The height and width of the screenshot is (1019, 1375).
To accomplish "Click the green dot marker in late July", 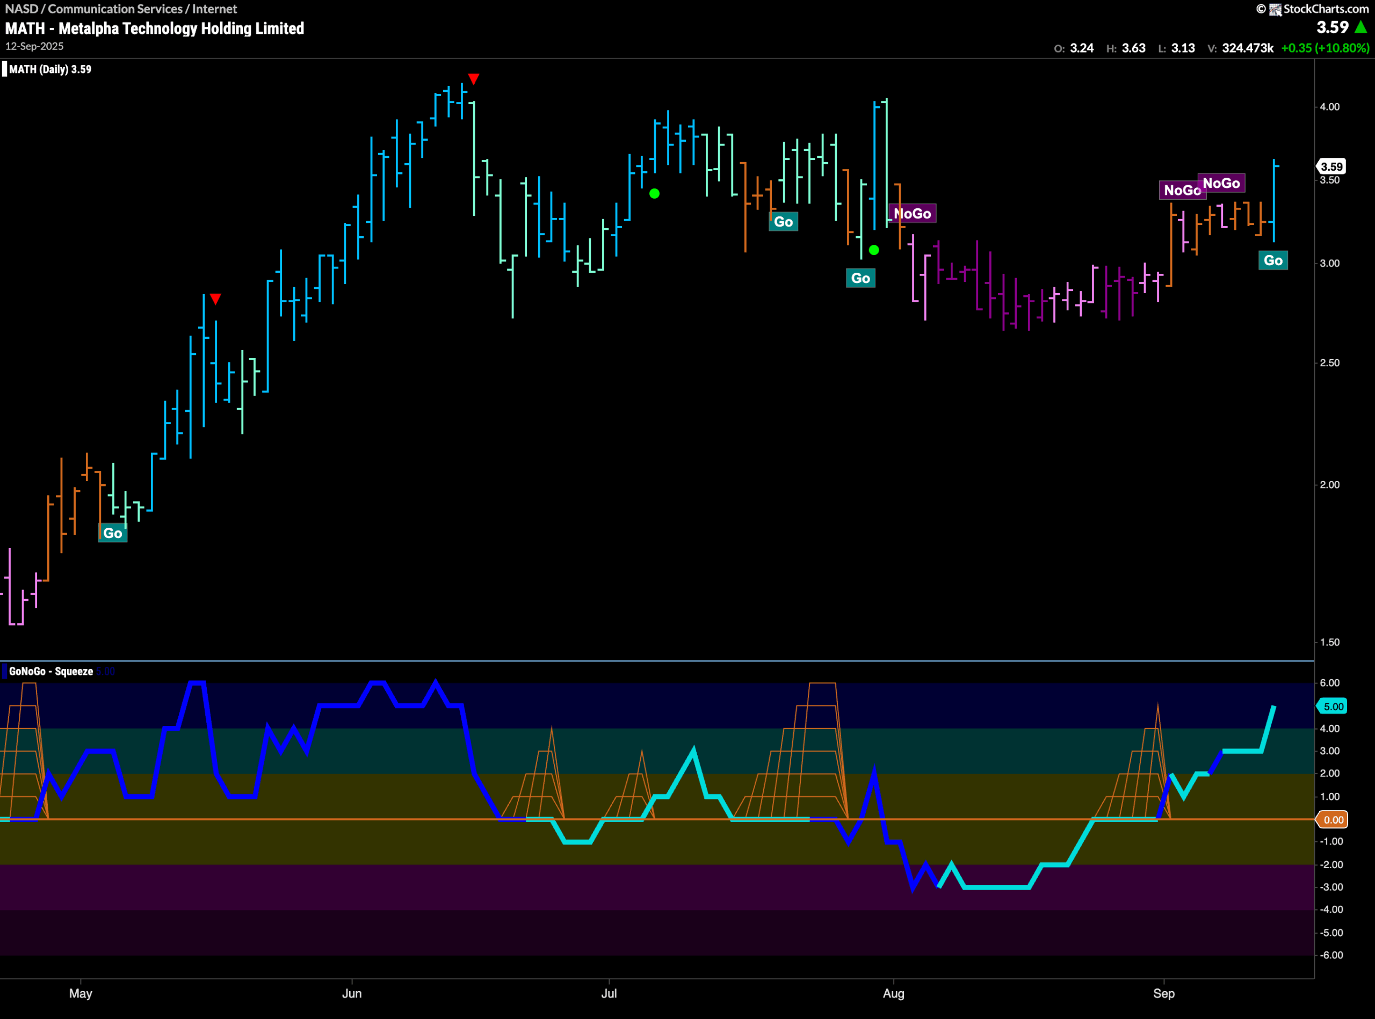I will [874, 250].
